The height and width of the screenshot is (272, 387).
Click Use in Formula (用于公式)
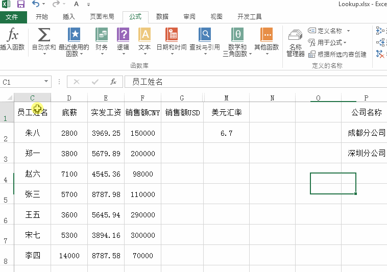pos(327,42)
